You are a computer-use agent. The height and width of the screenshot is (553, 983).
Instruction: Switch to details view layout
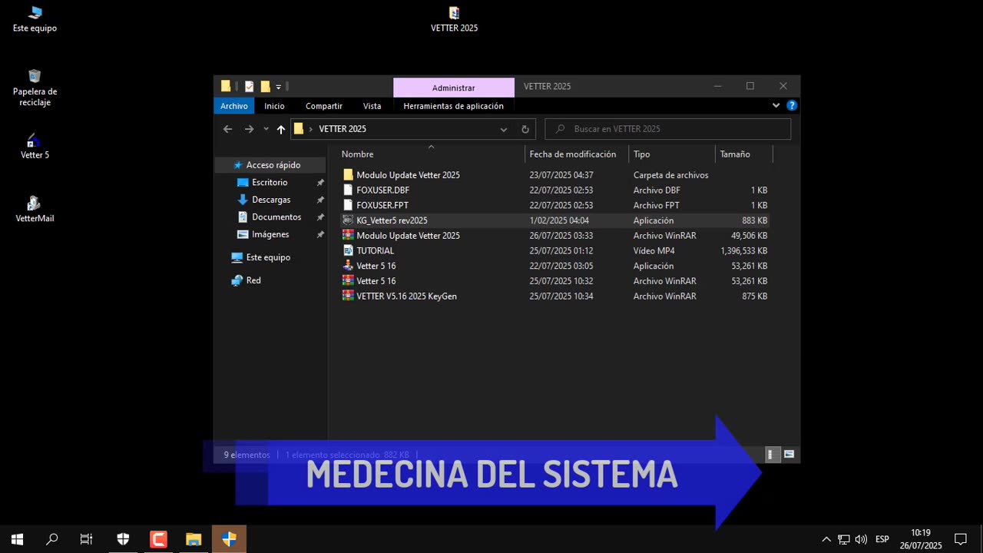(x=773, y=455)
